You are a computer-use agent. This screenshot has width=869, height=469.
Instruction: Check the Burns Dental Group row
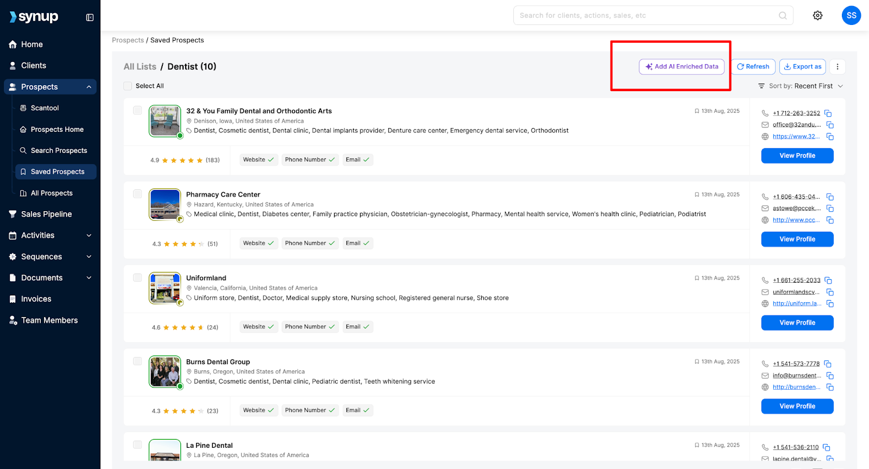[x=137, y=361]
